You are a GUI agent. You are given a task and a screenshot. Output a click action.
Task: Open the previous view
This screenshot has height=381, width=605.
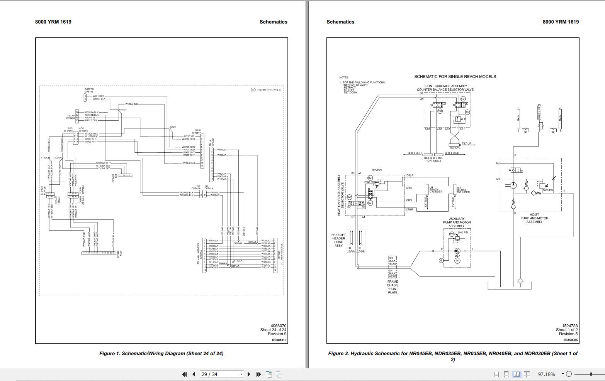click(x=268, y=374)
